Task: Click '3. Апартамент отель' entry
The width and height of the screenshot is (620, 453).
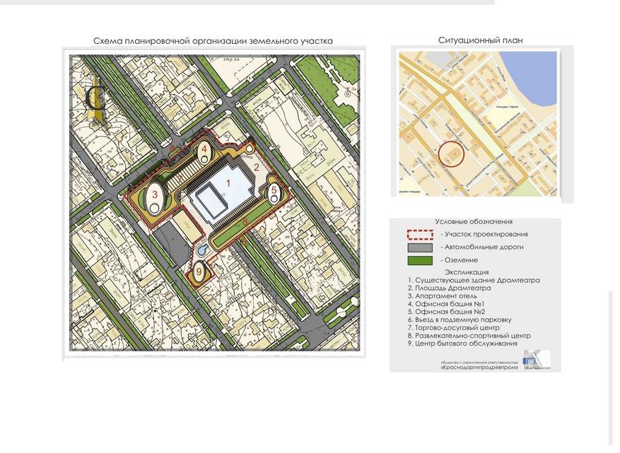Action: point(443,296)
